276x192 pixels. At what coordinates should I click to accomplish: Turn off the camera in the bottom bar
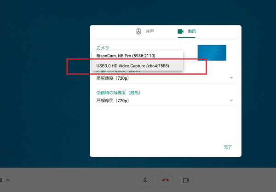coord(186,180)
